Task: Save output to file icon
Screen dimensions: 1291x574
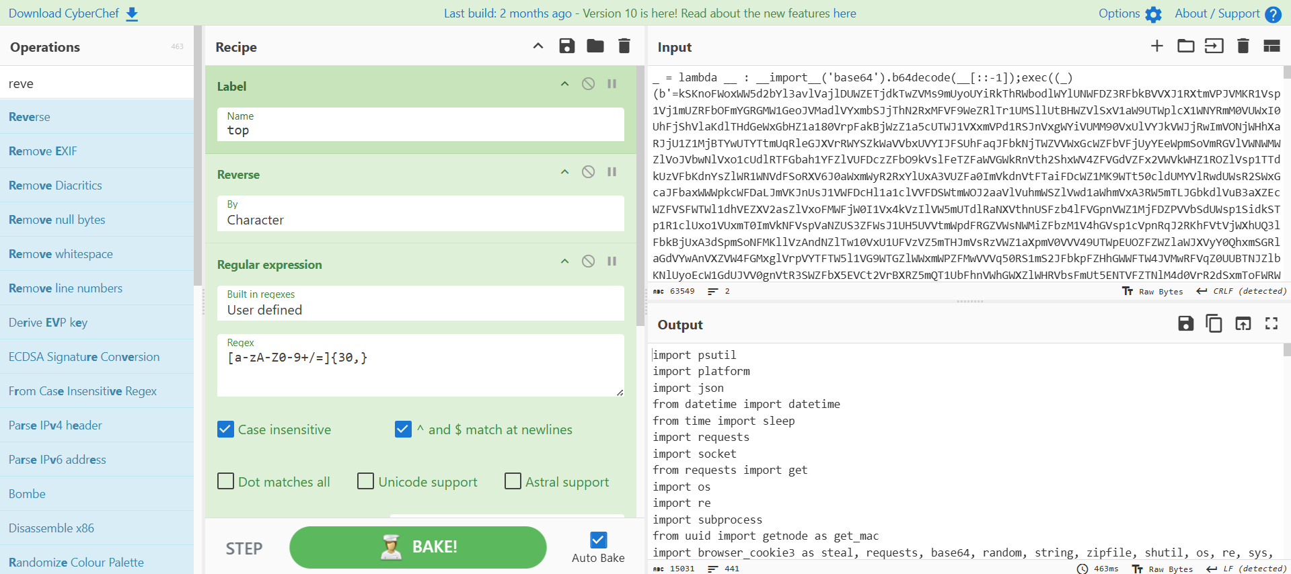Action: tap(1186, 323)
